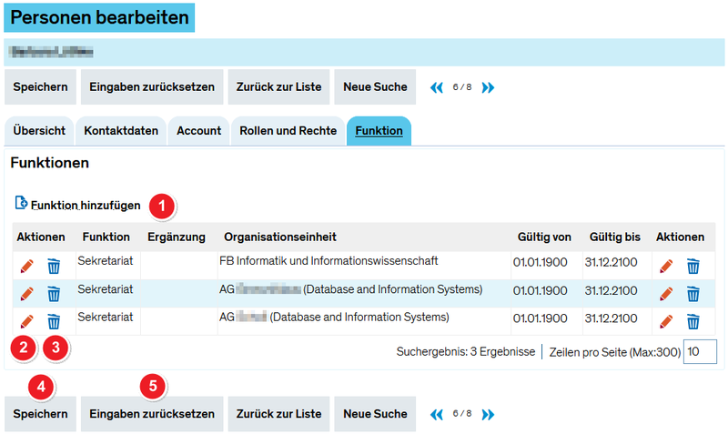Go to next person using top right arrows
The image size is (728, 434).
point(488,87)
